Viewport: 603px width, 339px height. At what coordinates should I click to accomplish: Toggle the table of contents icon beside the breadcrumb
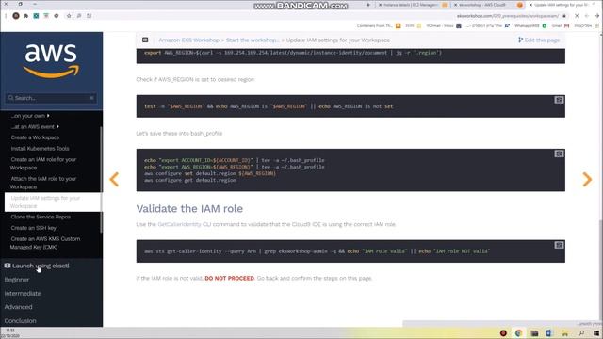coord(145,40)
